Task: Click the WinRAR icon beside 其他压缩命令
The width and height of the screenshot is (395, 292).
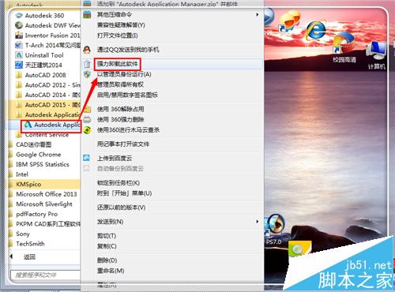Action: (87, 14)
